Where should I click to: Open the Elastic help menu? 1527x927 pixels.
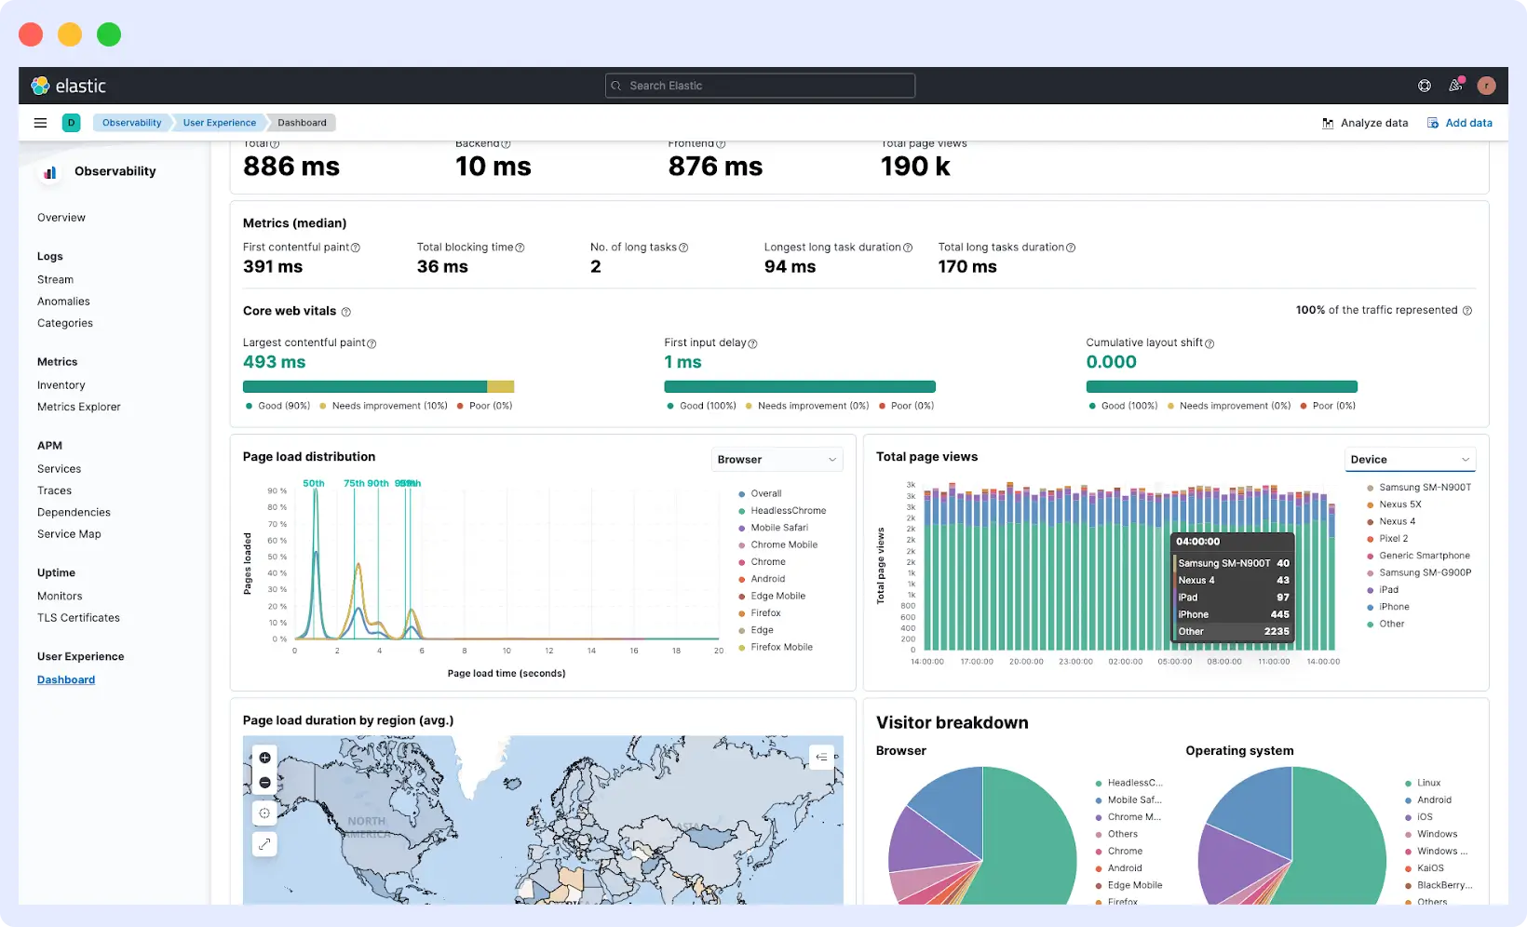(x=1424, y=86)
